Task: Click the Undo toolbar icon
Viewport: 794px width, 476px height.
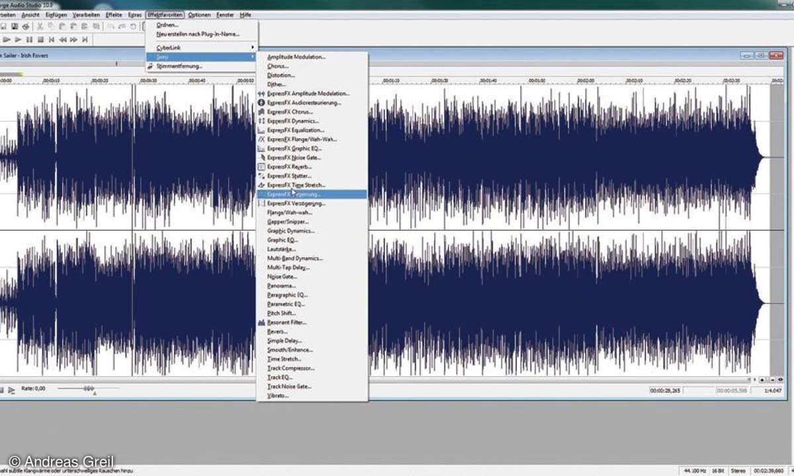Action: point(112,26)
